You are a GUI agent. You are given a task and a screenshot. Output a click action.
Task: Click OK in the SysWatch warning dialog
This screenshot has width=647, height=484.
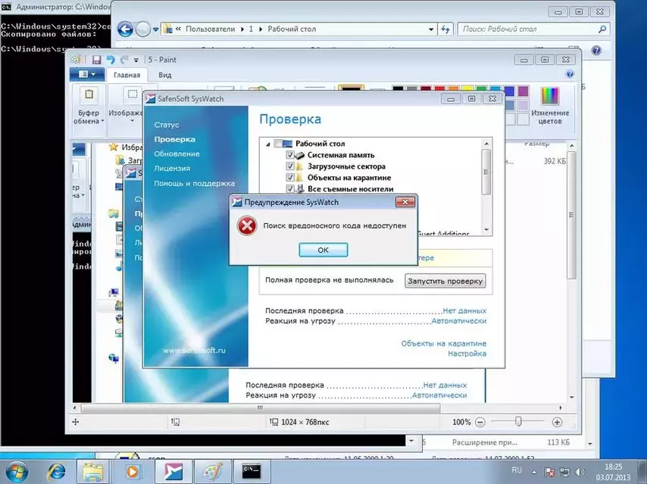(323, 250)
